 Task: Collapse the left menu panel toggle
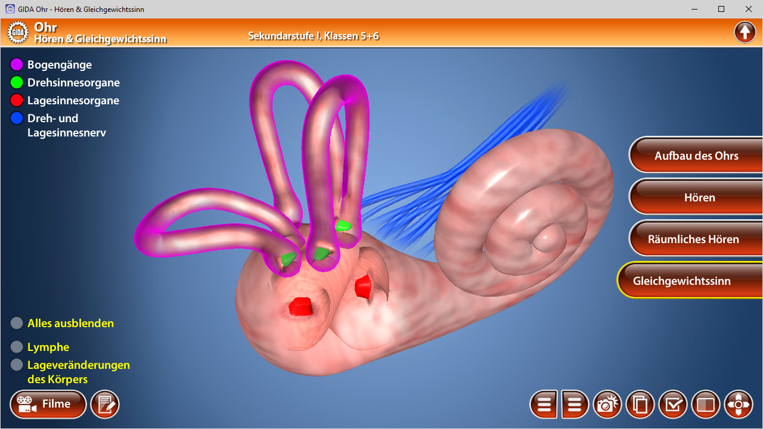tap(544, 405)
